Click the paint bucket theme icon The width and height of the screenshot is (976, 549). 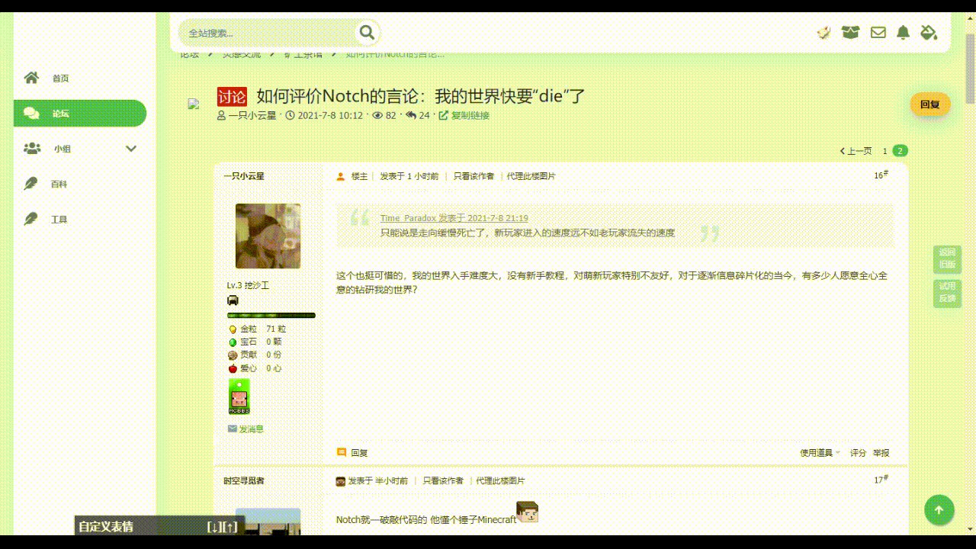click(929, 32)
